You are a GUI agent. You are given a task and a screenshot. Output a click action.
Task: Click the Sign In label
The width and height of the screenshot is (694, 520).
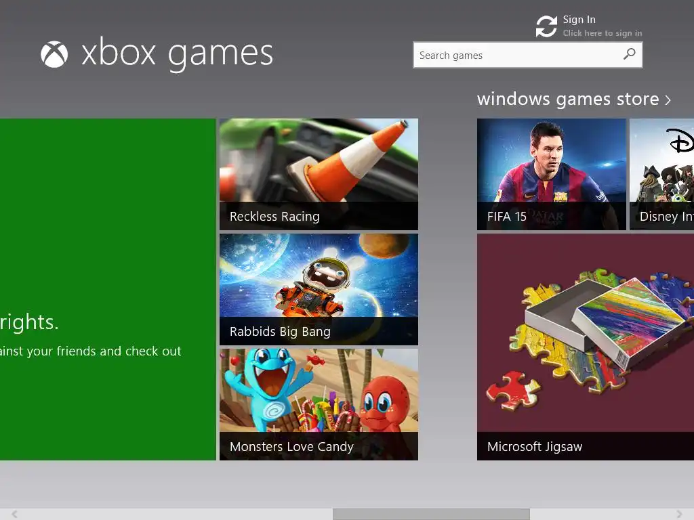579,20
